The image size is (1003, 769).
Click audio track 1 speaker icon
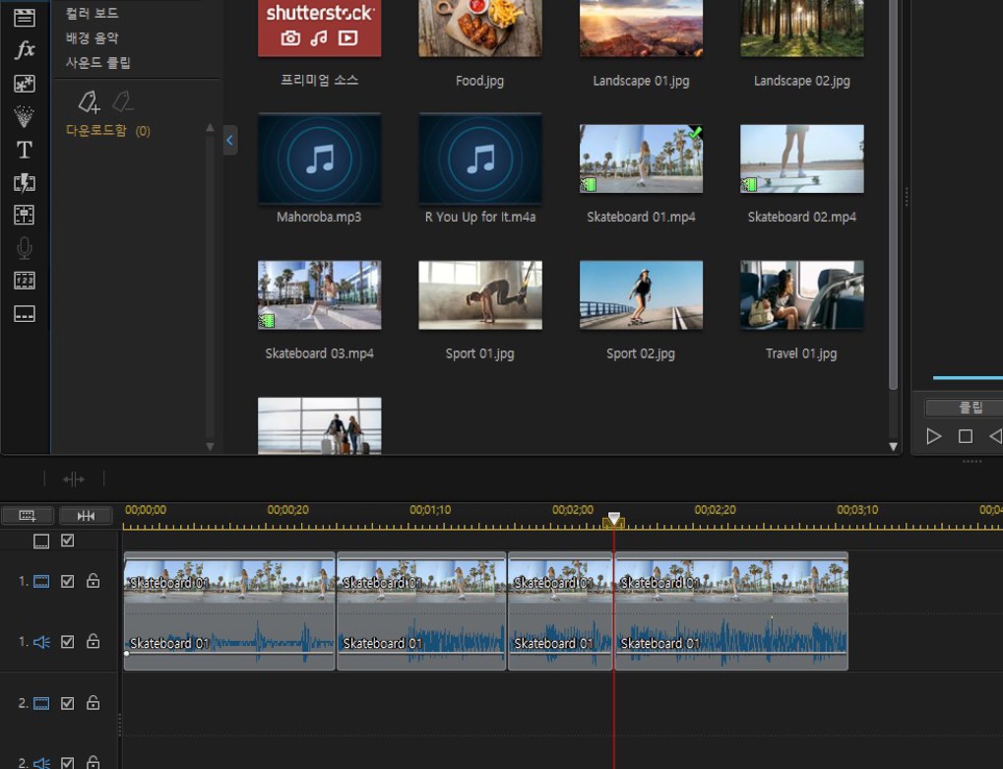click(41, 642)
